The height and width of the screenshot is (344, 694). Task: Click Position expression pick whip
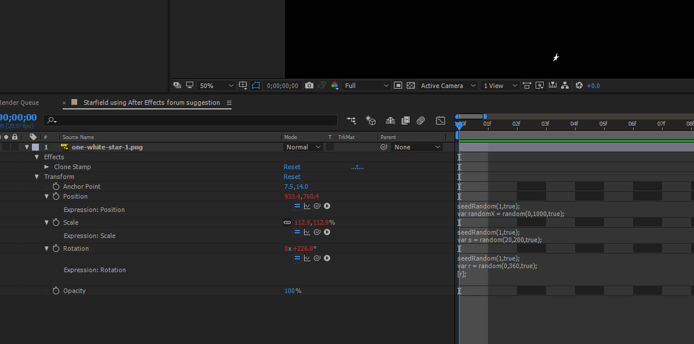[x=317, y=206]
